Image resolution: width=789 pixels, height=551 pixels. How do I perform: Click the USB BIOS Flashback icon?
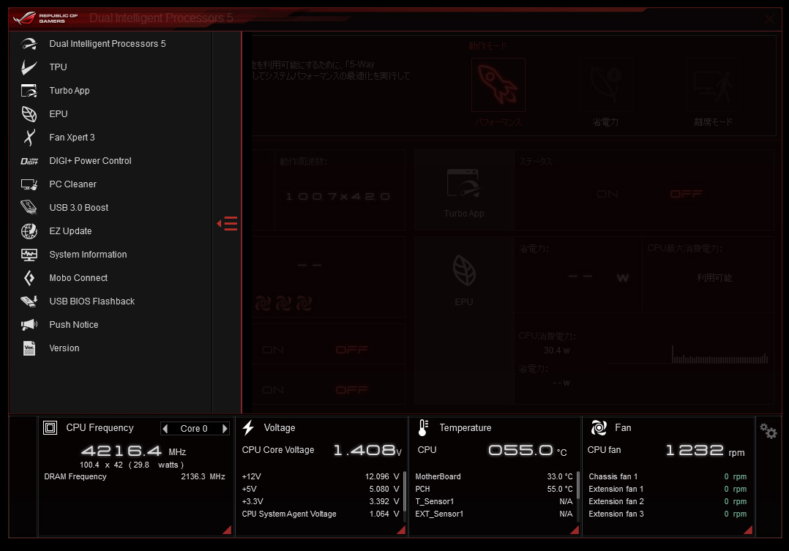point(29,301)
